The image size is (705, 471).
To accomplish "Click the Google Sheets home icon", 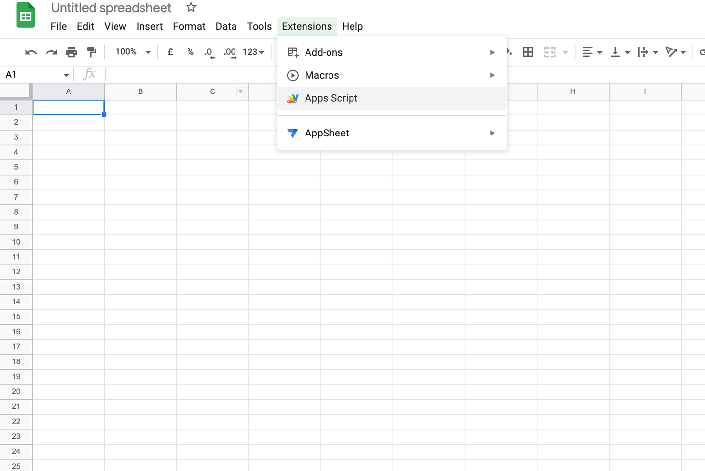I will pos(25,15).
